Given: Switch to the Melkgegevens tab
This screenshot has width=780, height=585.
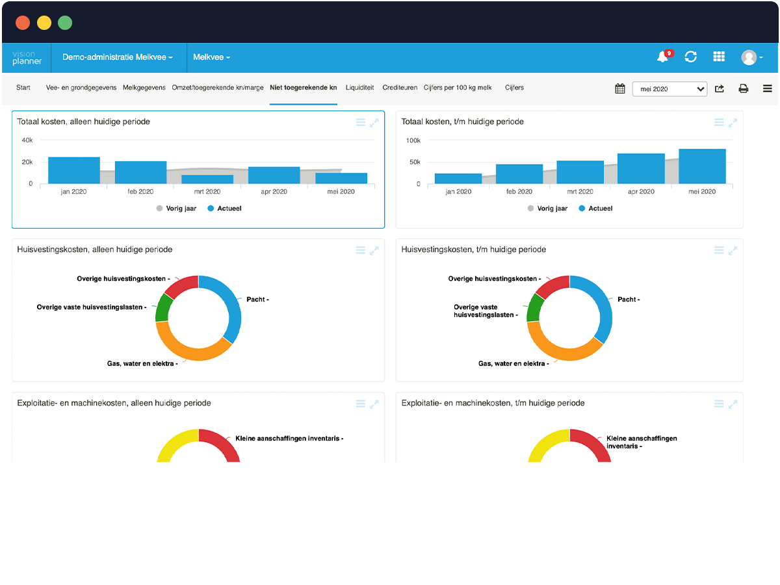Looking at the screenshot, I should click(144, 88).
